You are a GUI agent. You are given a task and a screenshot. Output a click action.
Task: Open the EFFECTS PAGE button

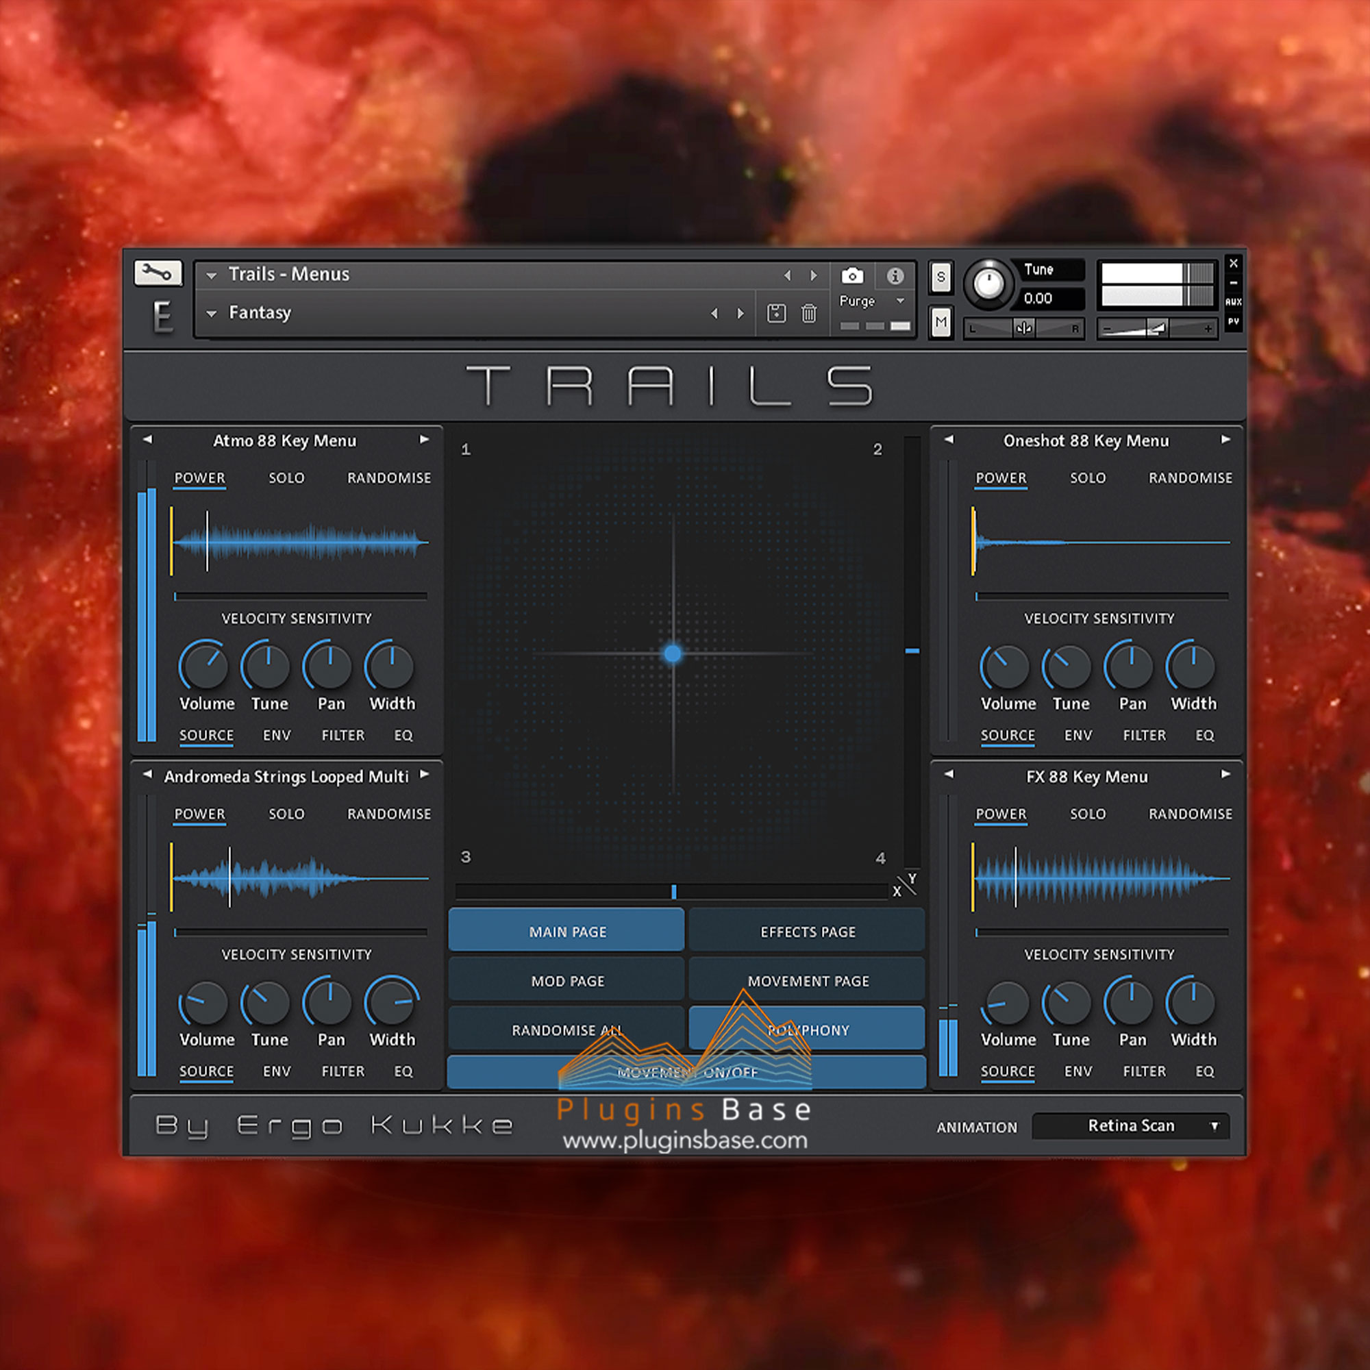click(807, 930)
